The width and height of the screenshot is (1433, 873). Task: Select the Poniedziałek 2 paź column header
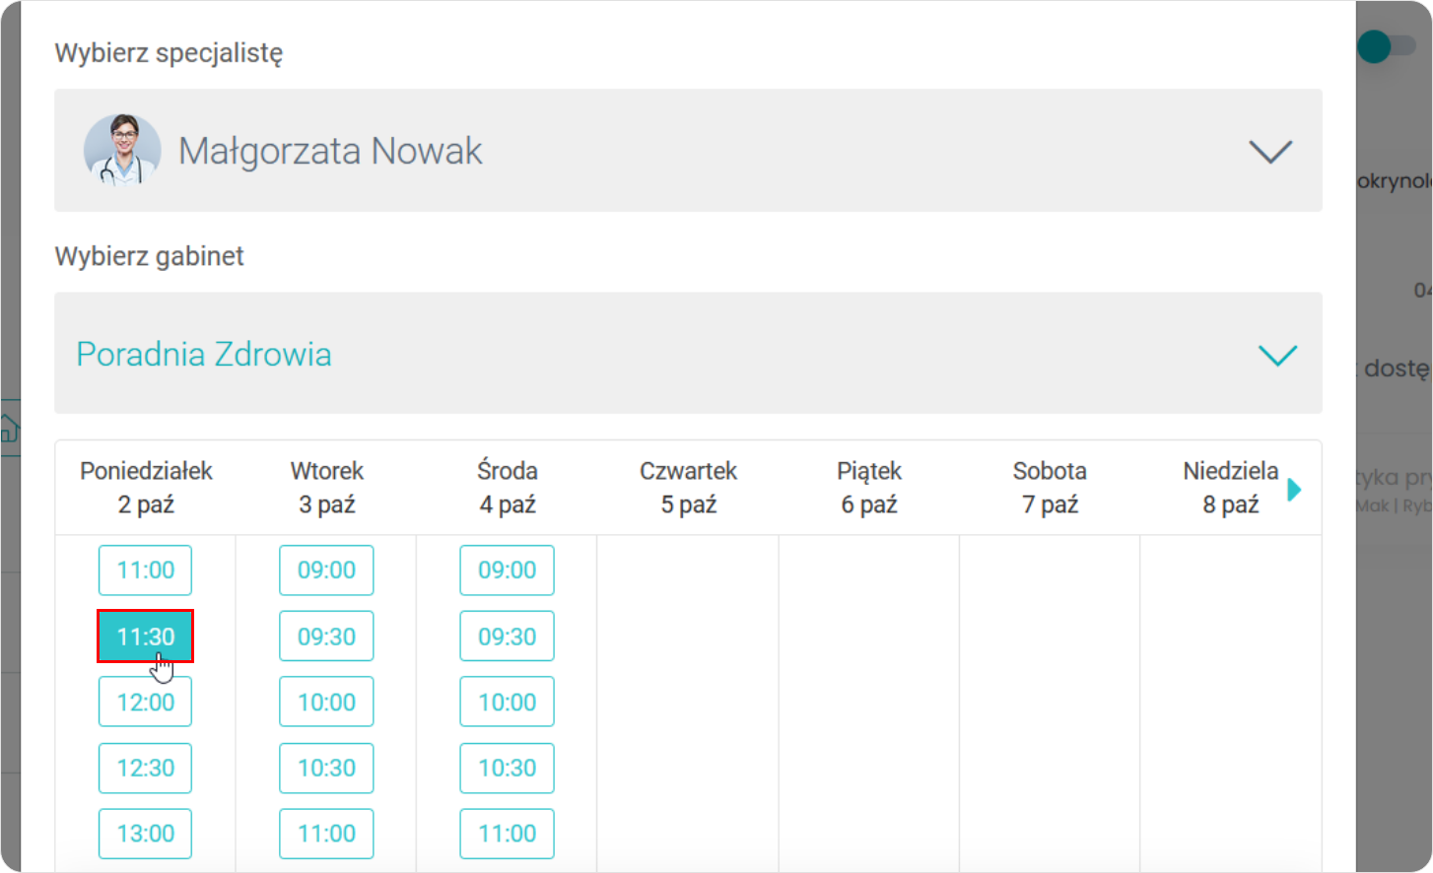pyautogui.click(x=146, y=488)
